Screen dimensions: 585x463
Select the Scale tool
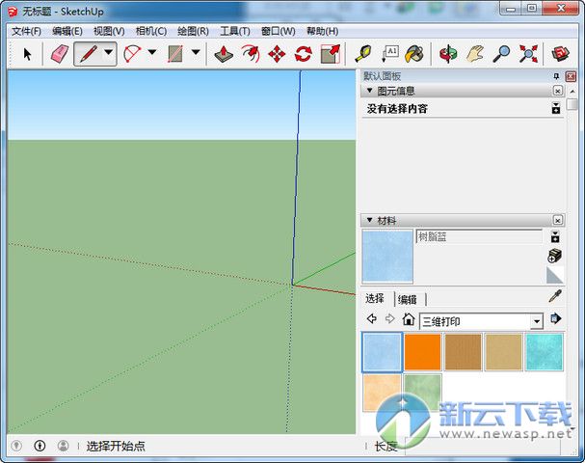(331, 55)
